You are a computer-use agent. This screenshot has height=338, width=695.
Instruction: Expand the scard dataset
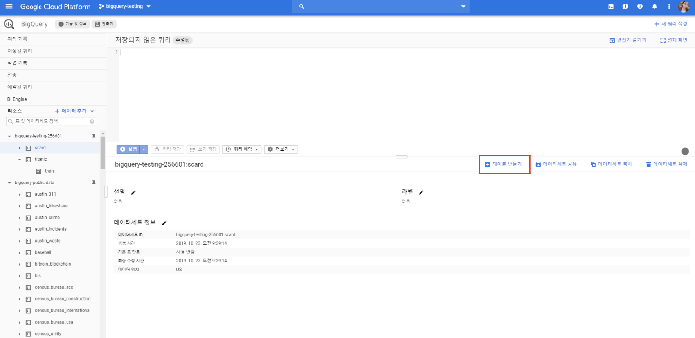[x=19, y=148]
